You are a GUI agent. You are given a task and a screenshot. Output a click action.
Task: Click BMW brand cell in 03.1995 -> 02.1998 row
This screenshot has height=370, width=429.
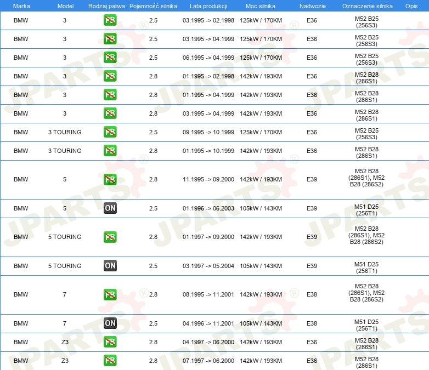click(21, 20)
